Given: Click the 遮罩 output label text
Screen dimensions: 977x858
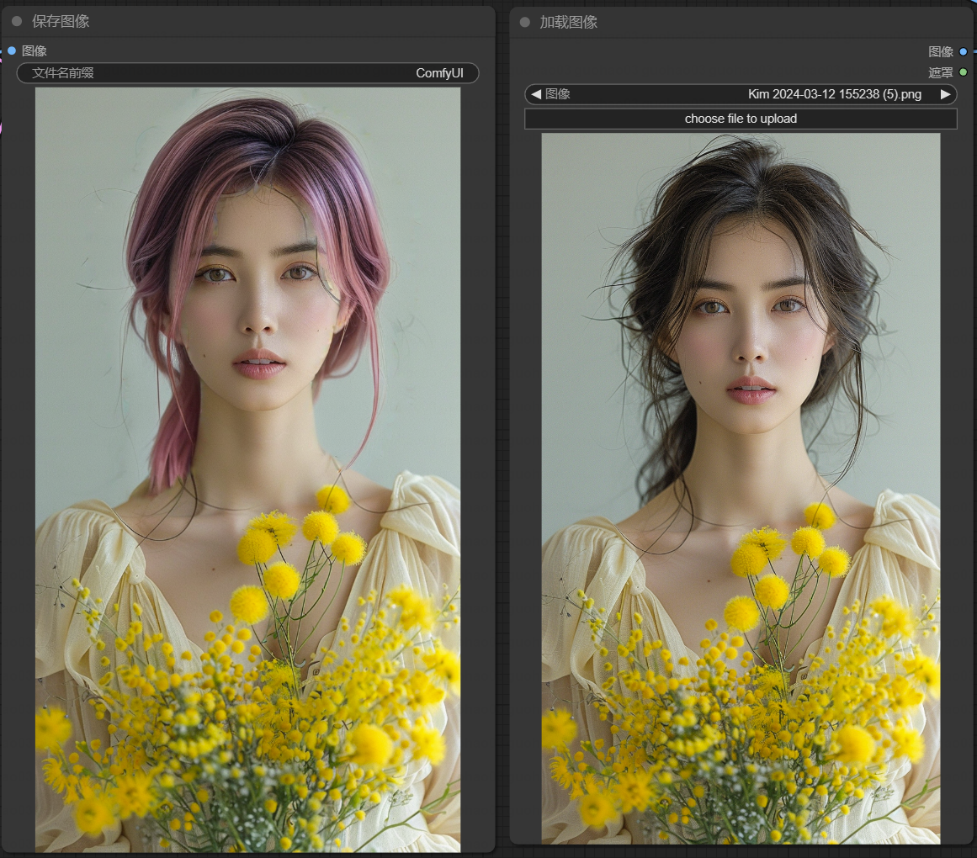Looking at the screenshot, I should (940, 72).
